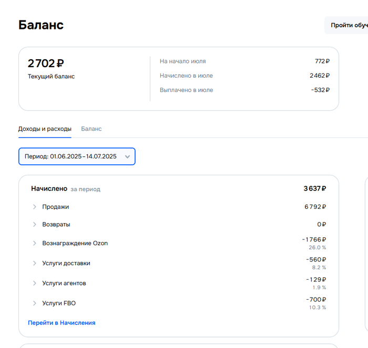Viewport: 368px width, 348px height.
Task: Expand the Возвраты row chevron
Action: coord(35,225)
